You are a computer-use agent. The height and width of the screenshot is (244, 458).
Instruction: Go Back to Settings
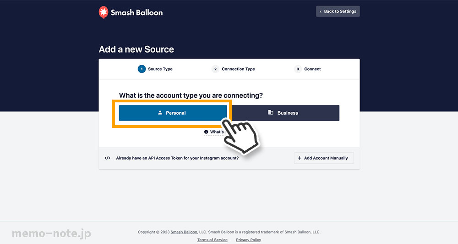click(338, 11)
